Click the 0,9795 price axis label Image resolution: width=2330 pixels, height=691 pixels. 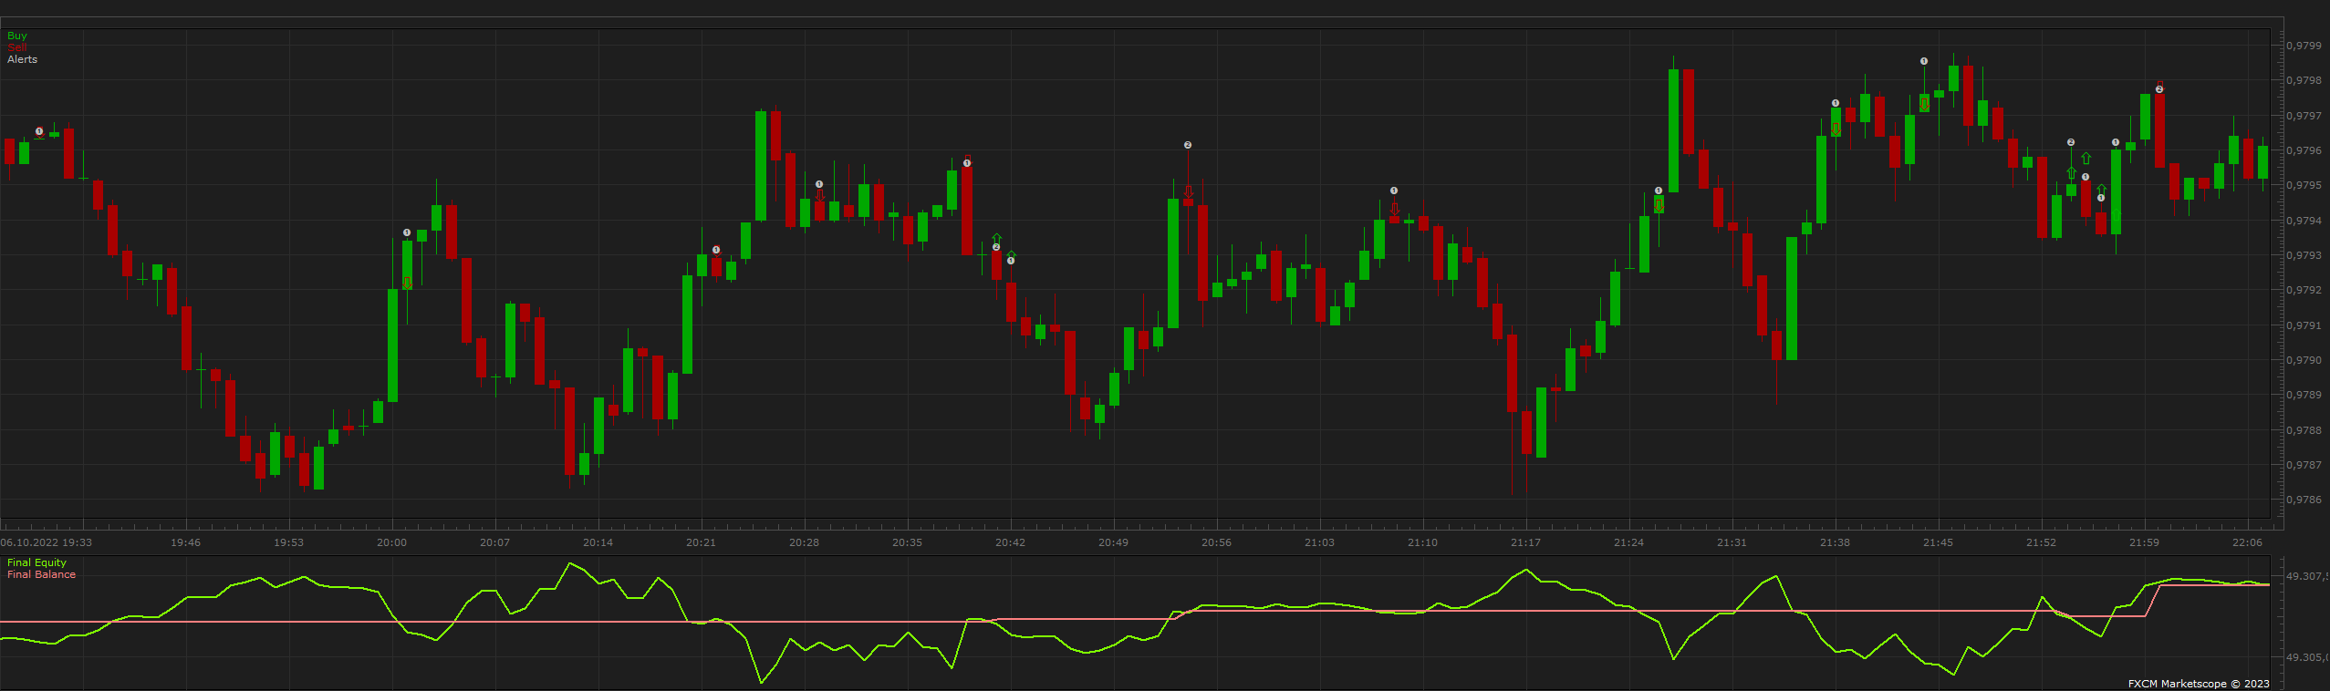(2304, 185)
